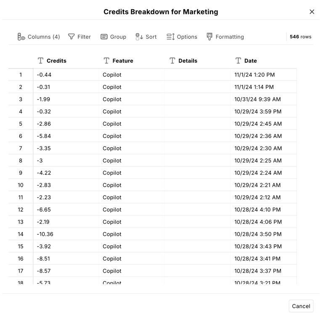Screen dimensions: 323x323
Task: Select the -10.36 credits cell
Action: [66, 234]
